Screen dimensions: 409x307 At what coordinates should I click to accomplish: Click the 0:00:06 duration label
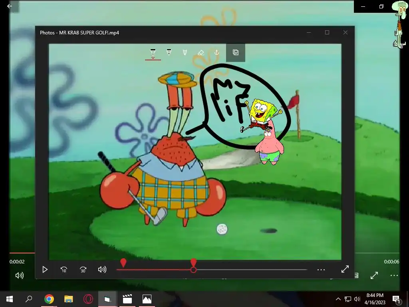[391, 261]
